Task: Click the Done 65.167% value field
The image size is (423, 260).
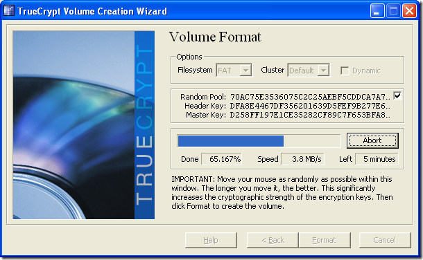Action: pyautogui.click(x=222, y=159)
